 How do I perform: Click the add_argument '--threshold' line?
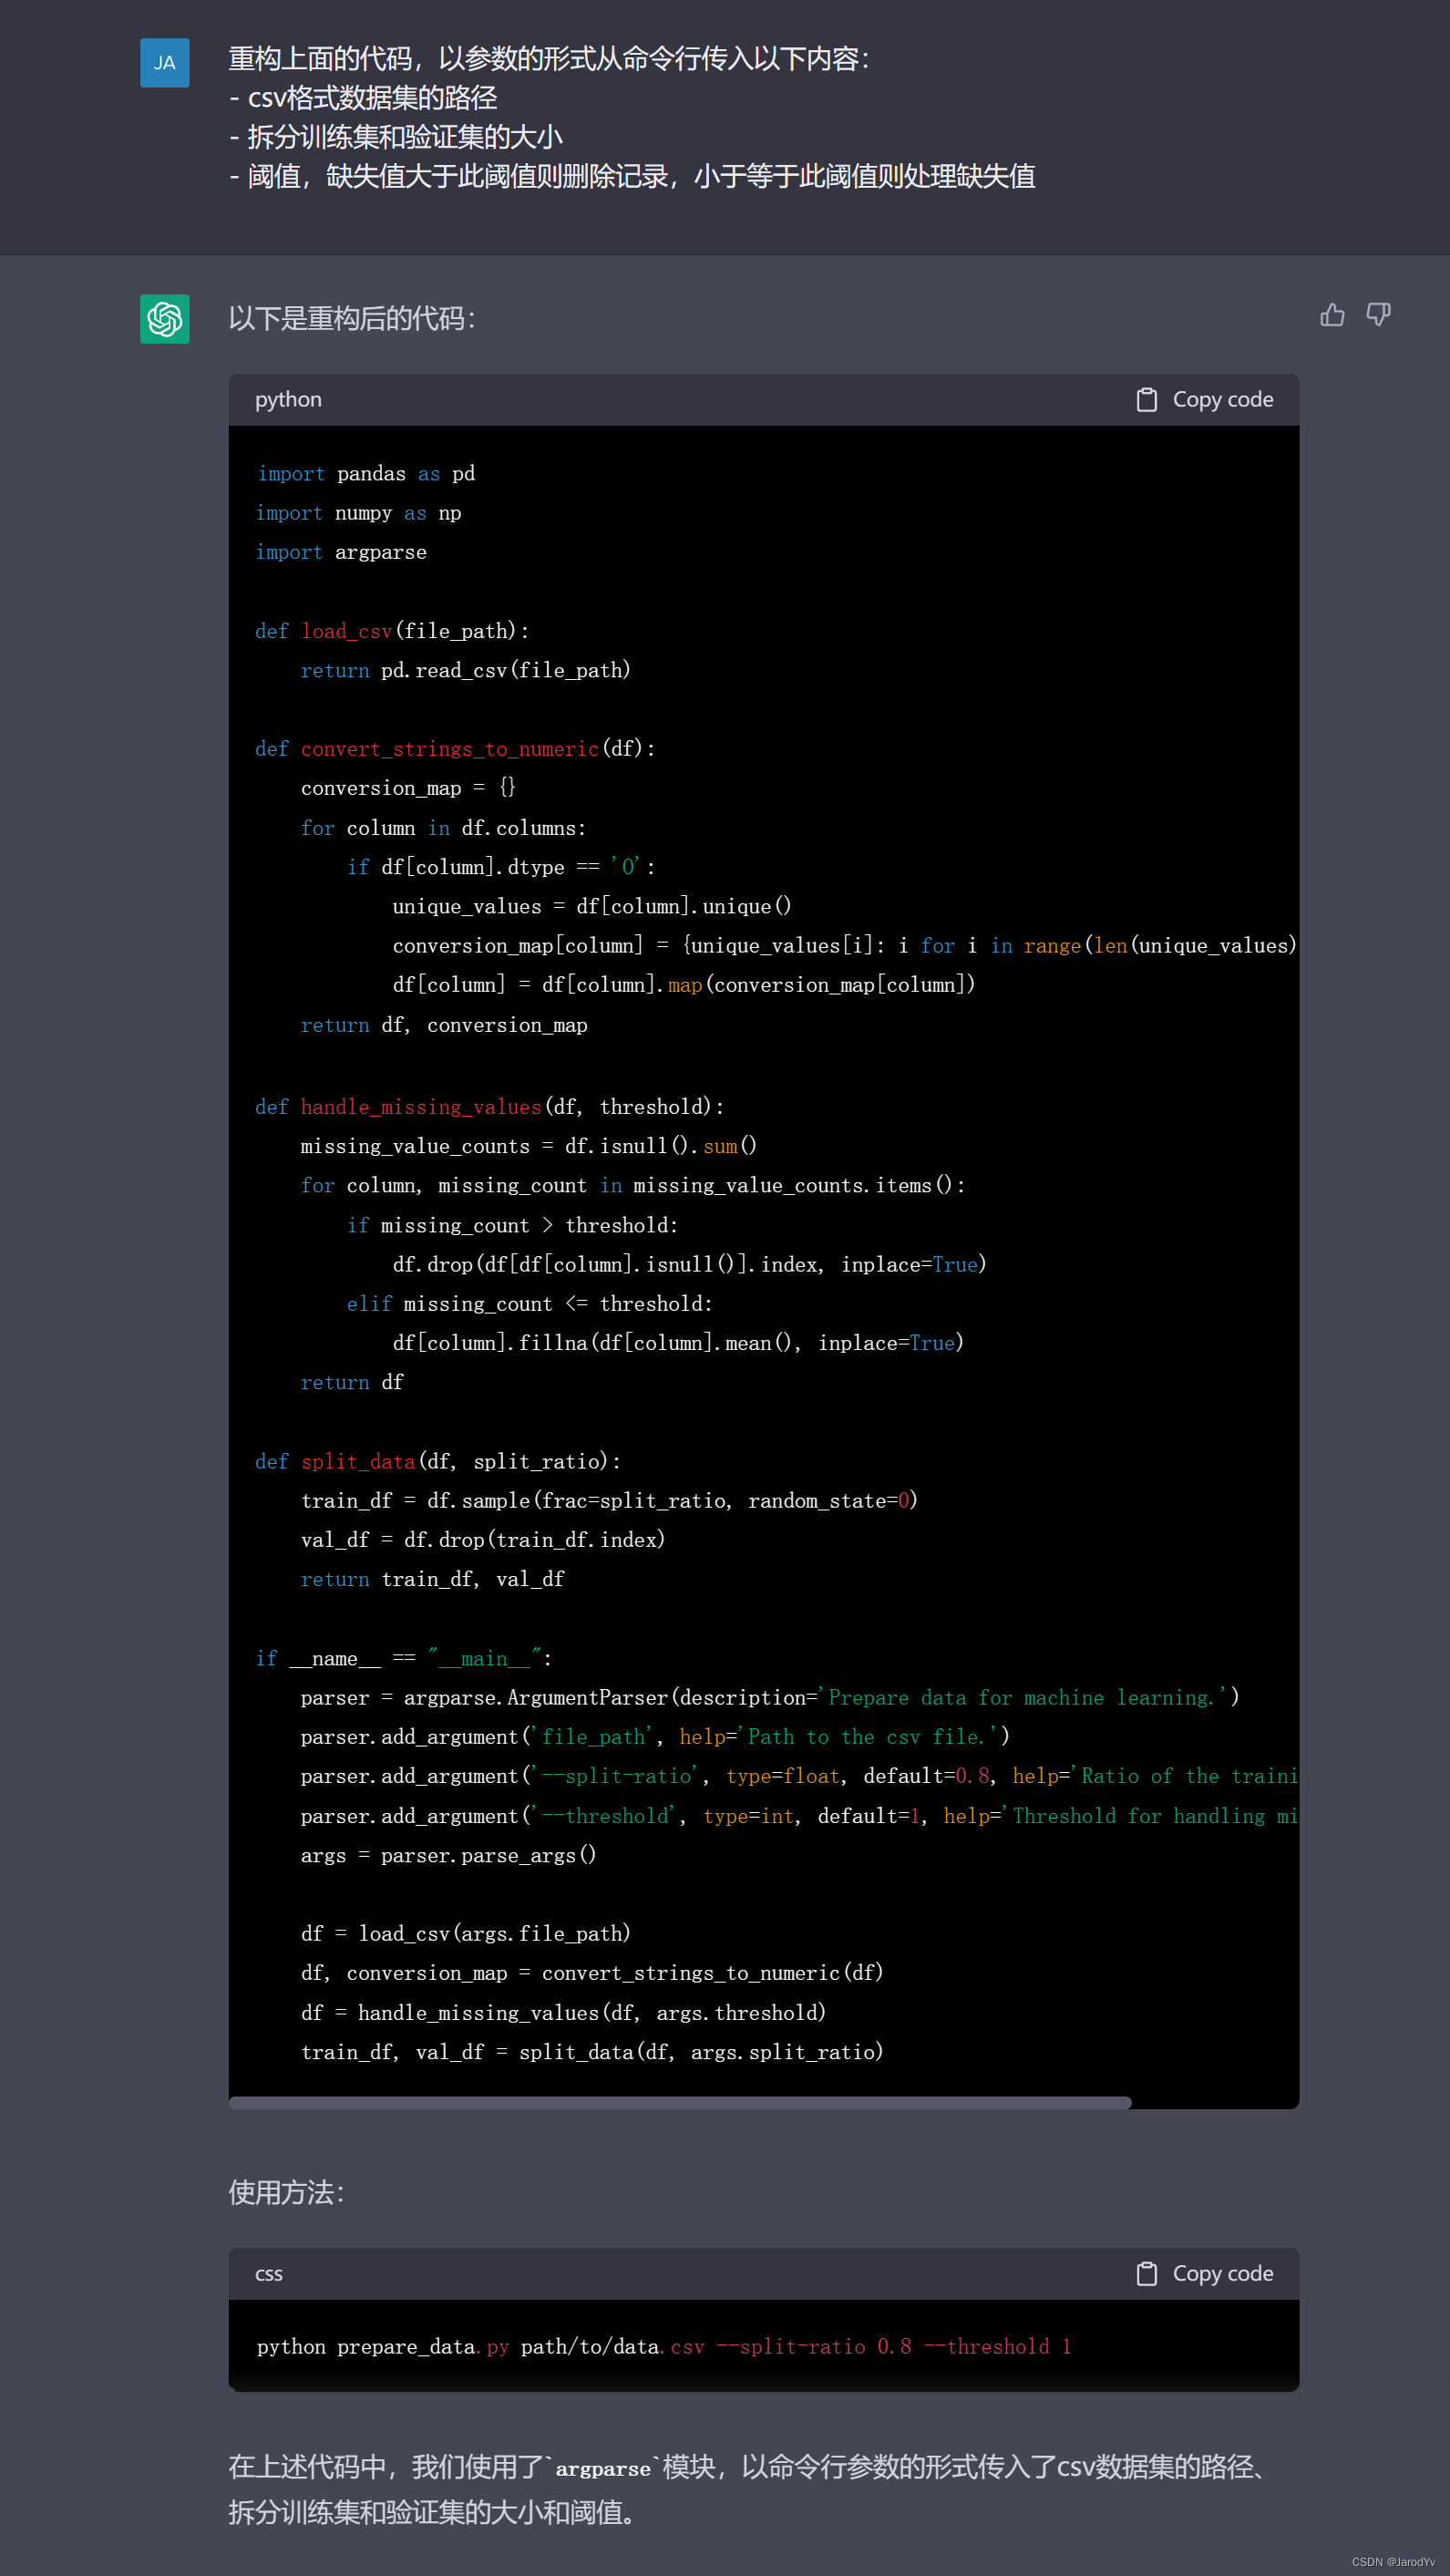pos(799,1816)
